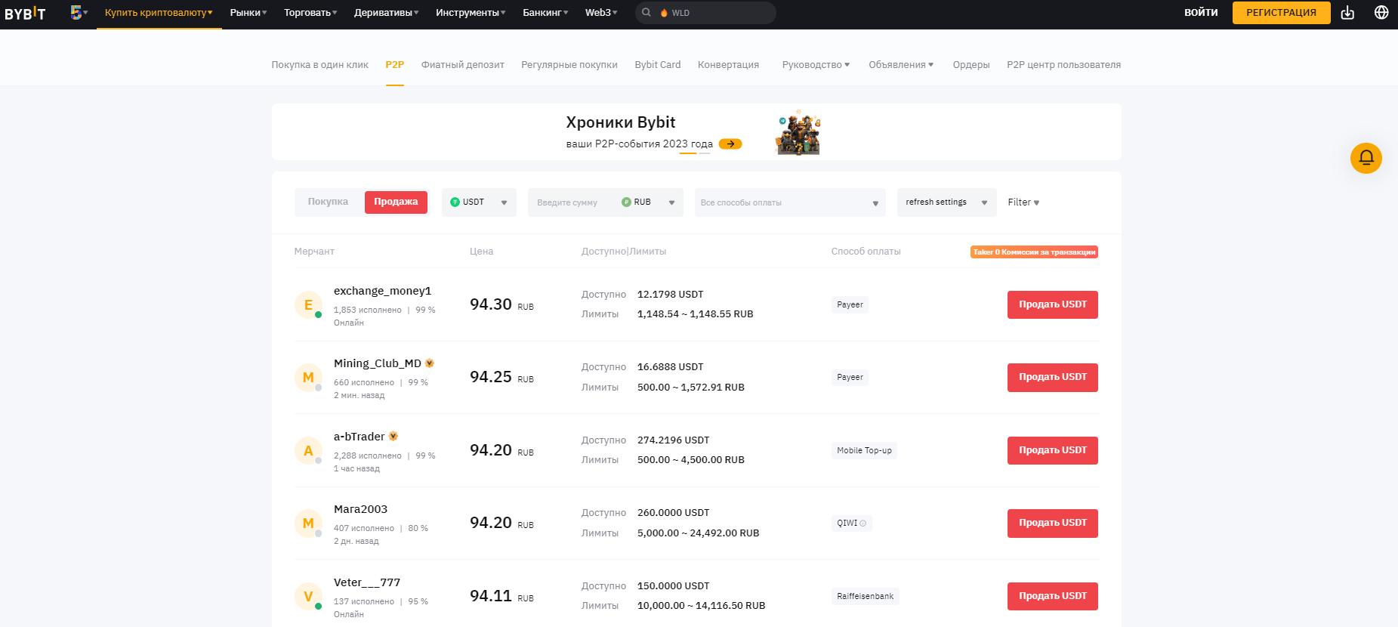The image size is (1398, 627).
Task: Sell USDT to Mara2003
Action: coord(1053,523)
